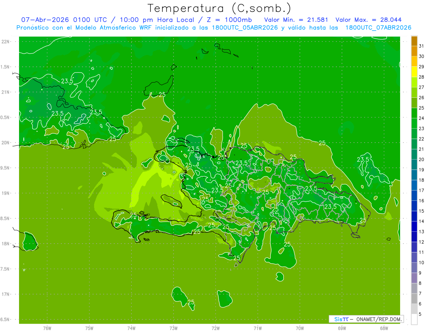Pick the light gray legend swatch between 5 and 6
Screen dimensions: 431x333
click(414, 309)
